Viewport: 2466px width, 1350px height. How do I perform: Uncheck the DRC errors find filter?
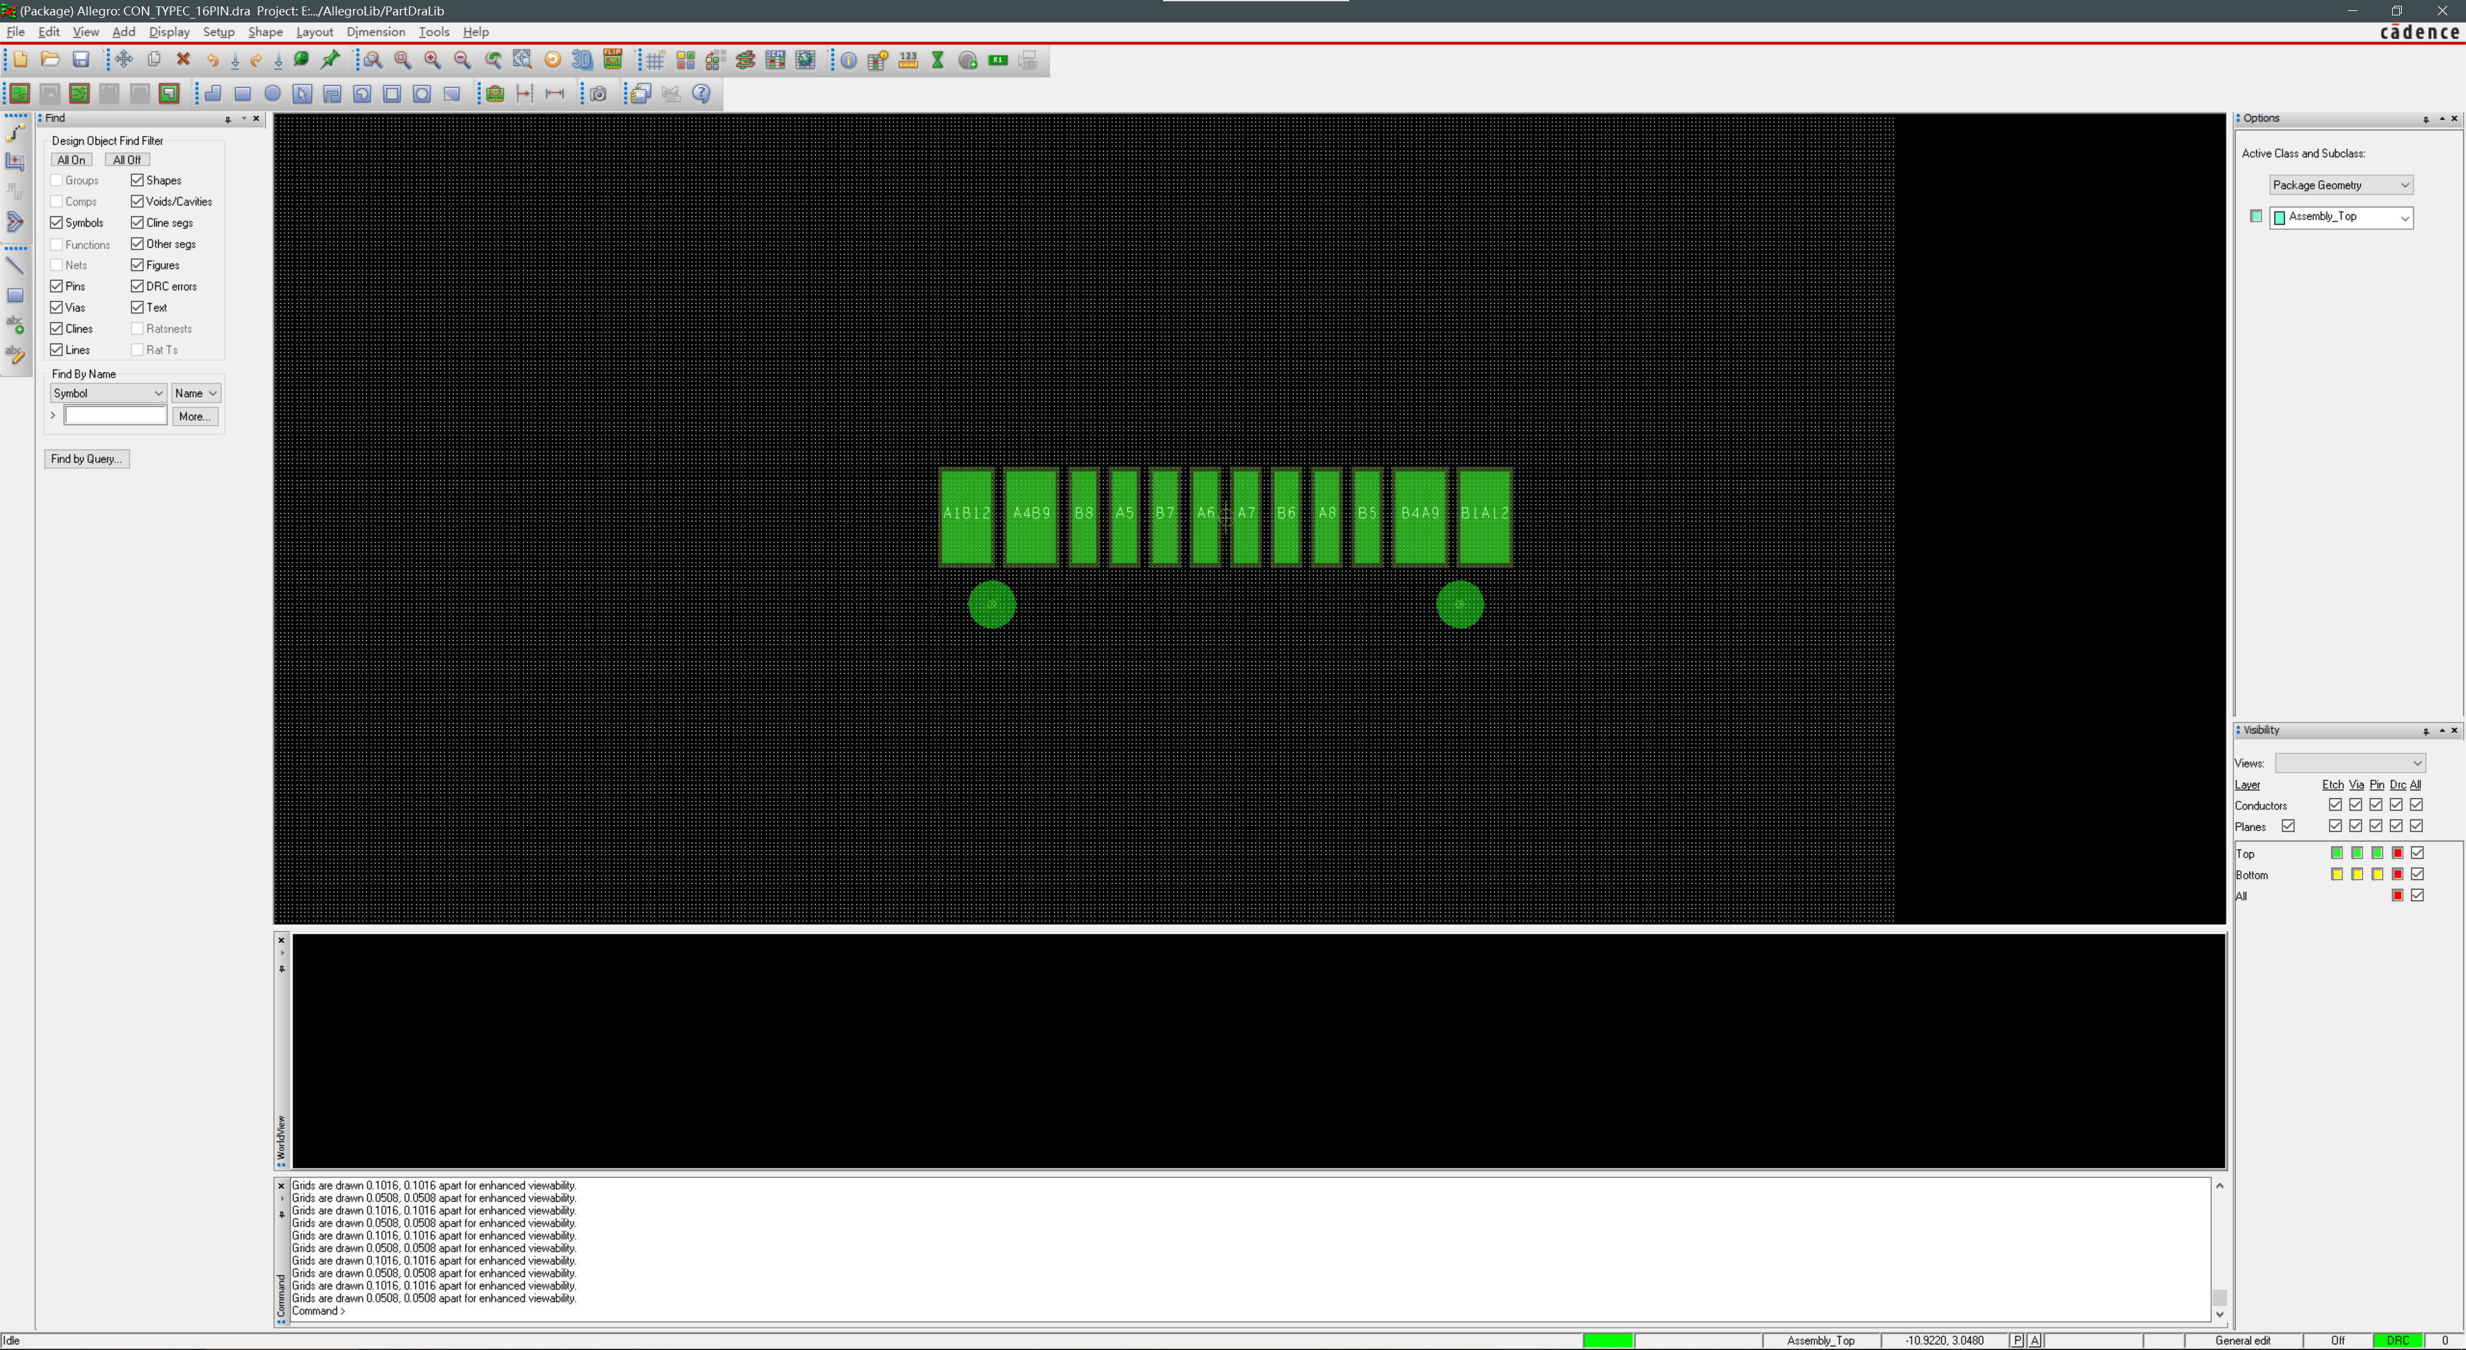pos(137,286)
